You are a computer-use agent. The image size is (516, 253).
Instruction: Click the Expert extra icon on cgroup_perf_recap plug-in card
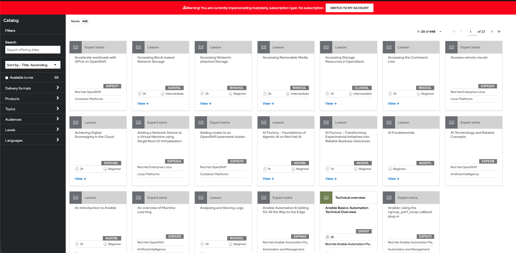(389, 198)
